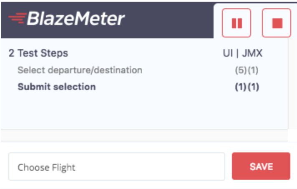Open the 'Select departure/destination' step

click(80, 70)
